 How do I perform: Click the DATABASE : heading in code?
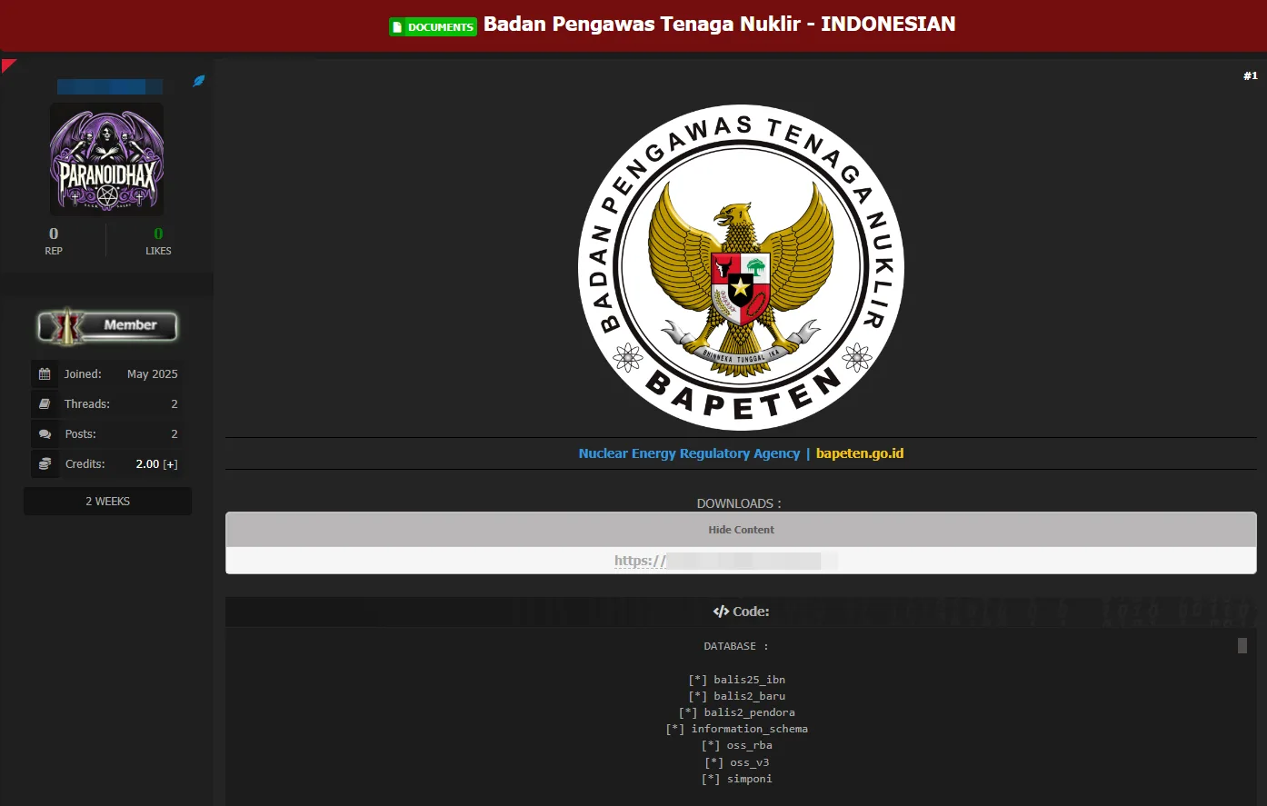tap(736, 646)
